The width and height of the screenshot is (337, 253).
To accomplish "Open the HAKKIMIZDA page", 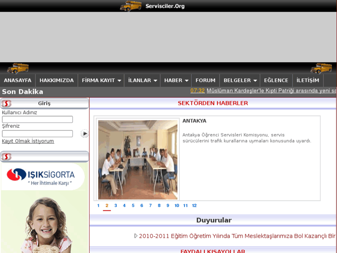I will (x=57, y=80).
